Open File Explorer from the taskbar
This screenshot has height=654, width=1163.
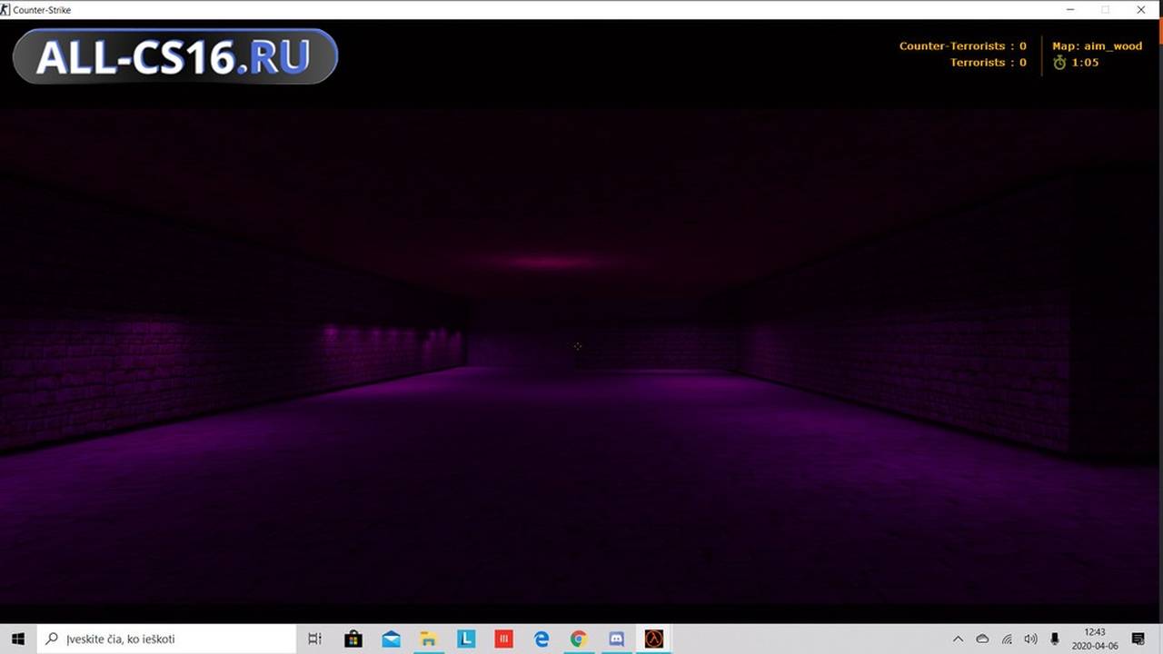coord(428,639)
